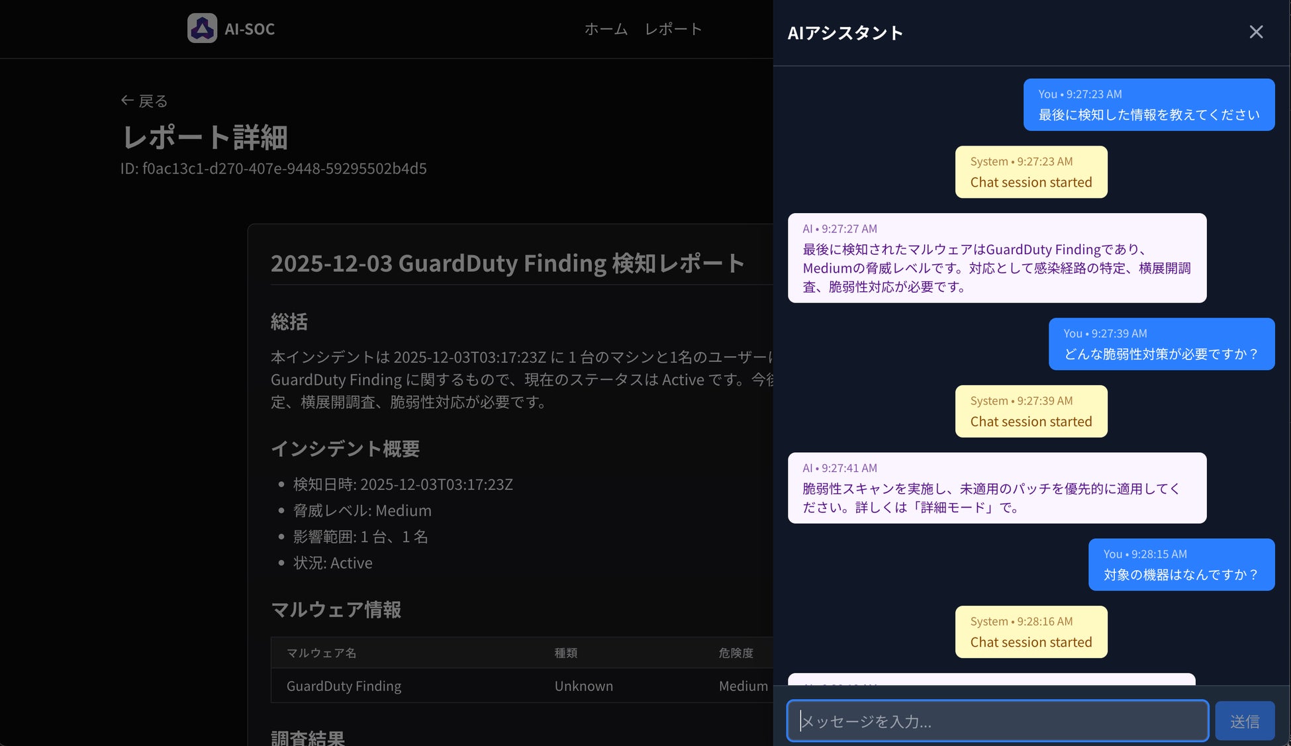
Task: Click the user message どんな脆弱性対策が必要ですか
Action: (x=1161, y=344)
